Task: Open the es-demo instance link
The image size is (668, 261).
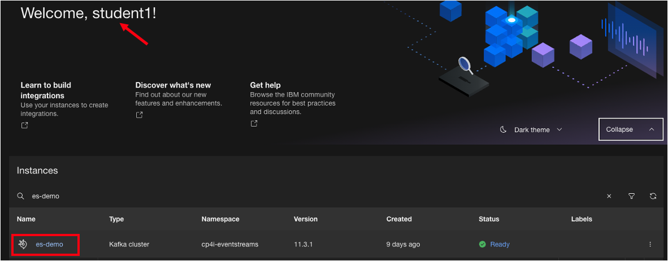Action: 49,244
